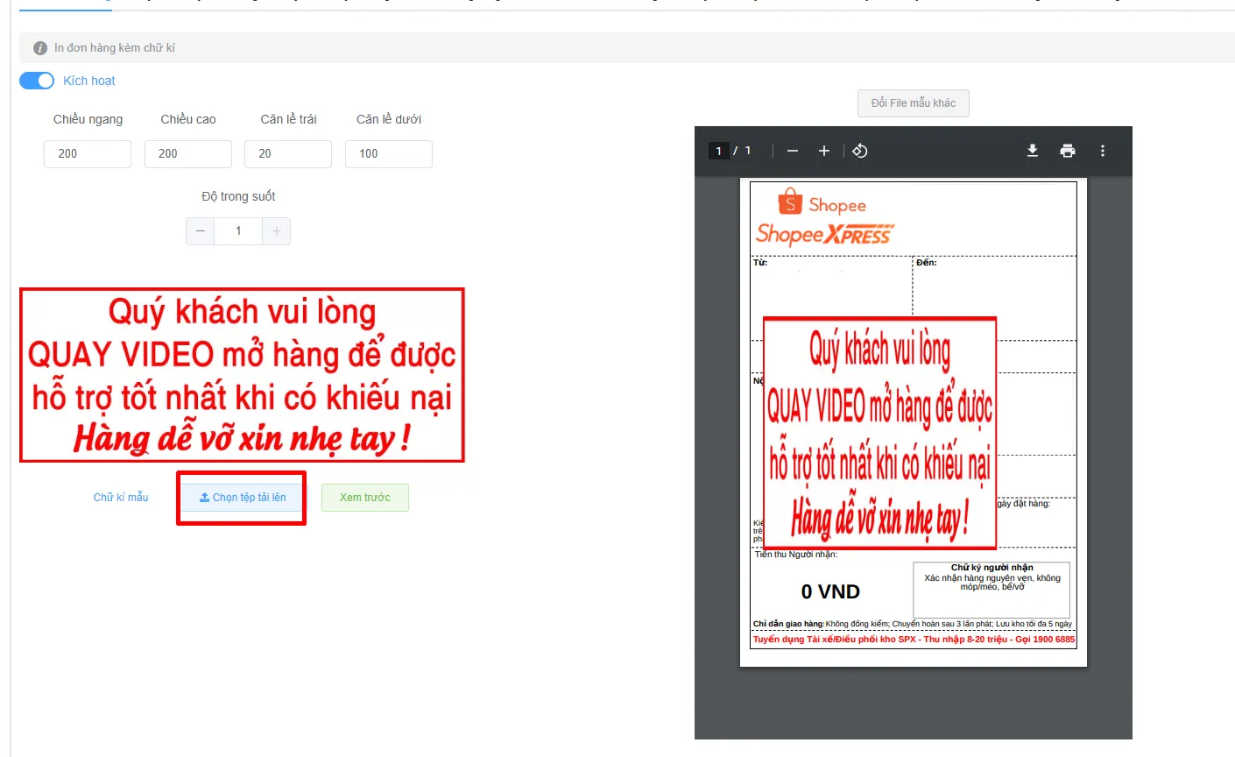The width and height of the screenshot is (1235, 757).
Task: Zoom out of the PDF preview
Action: pyautogui.click(x=793, y=151)
